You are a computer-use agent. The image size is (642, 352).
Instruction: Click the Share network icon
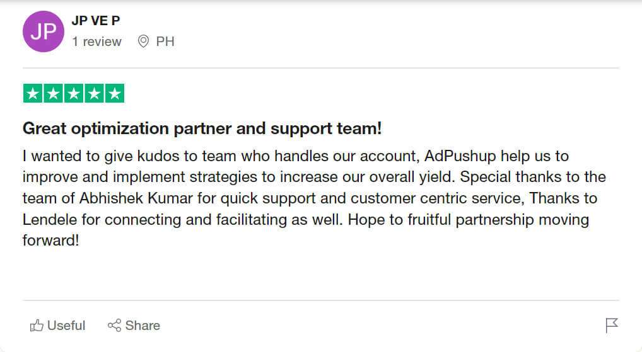tap(114, 326)
